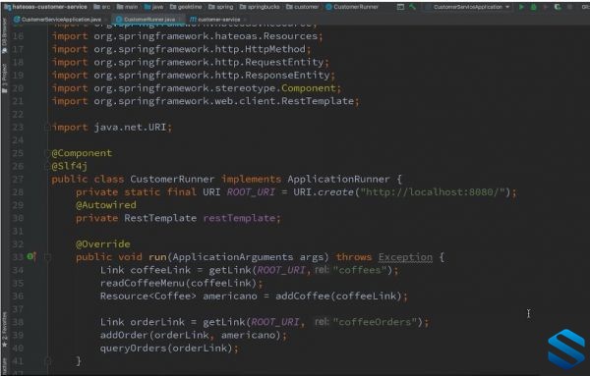Close the customer-service tab
The height and width of the screenshot is (376, 590).
tap(245, 20)
